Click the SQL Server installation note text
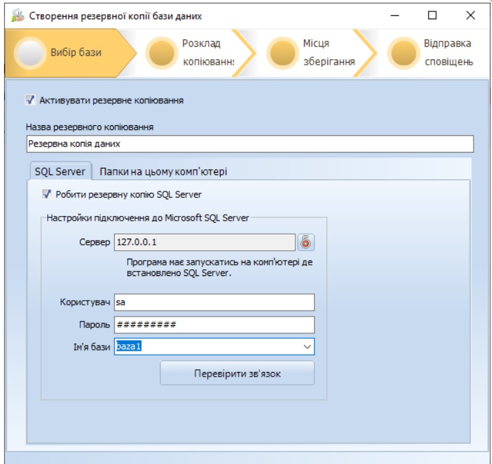This screenshot has height=464, width=492. (219, 267)
